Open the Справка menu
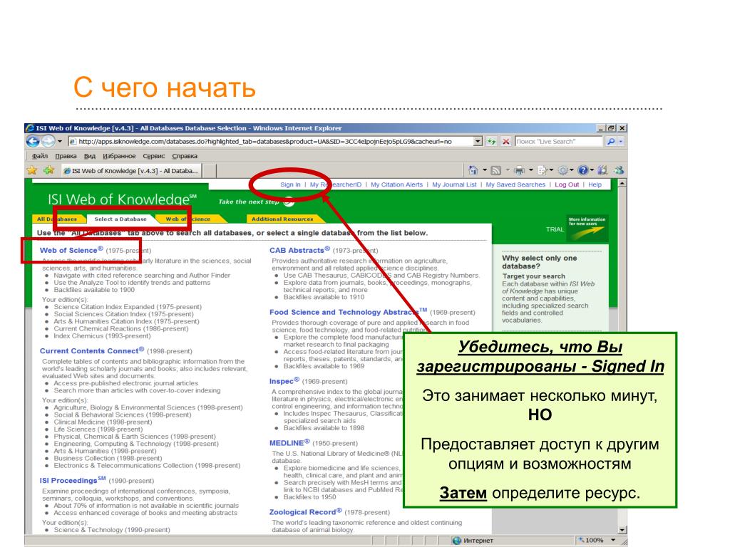The width and height of the screenshot is (730, 547). coord(185,156)
